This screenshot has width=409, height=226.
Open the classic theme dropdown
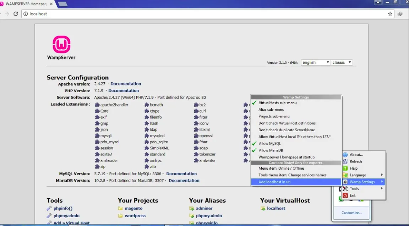342,62
